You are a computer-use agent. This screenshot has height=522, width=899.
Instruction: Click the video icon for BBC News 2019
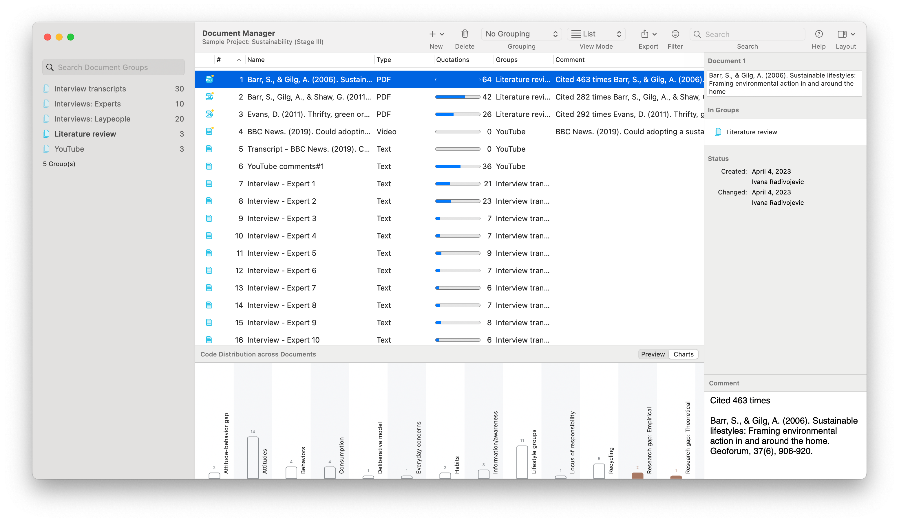209,131
